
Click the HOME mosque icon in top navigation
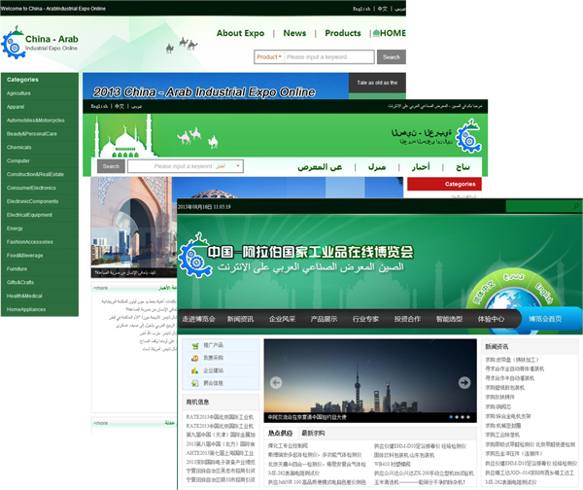(376, 33)
